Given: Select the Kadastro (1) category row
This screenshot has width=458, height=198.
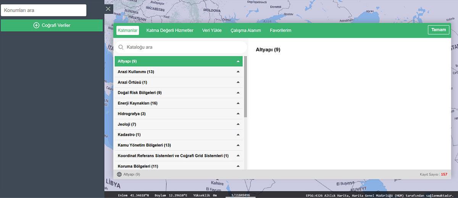Looking at the screenshot, I should click(129, 135).
